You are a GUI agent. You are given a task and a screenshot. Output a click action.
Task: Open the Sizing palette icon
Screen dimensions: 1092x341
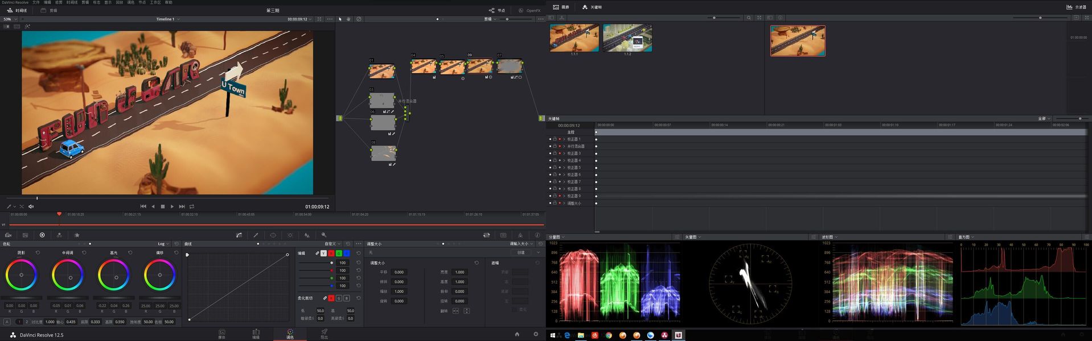tap(487, 235)
